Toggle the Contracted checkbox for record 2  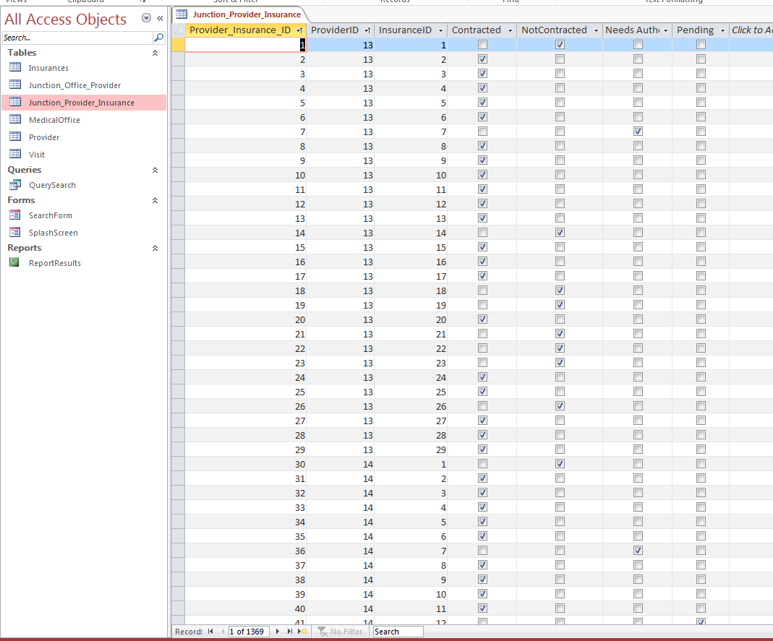[482, 59]
